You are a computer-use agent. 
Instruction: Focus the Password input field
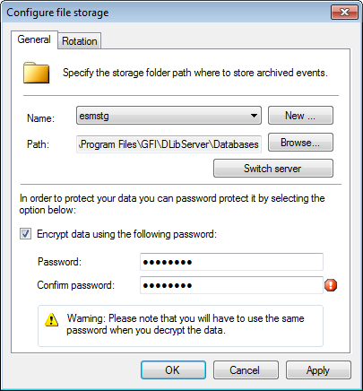231,262
